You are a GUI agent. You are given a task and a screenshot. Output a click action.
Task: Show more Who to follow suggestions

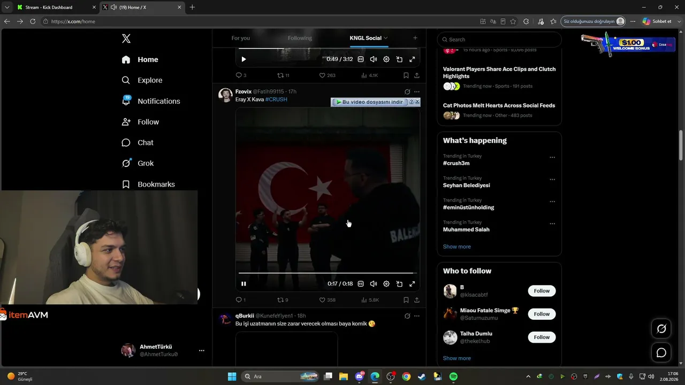(457, 358)
